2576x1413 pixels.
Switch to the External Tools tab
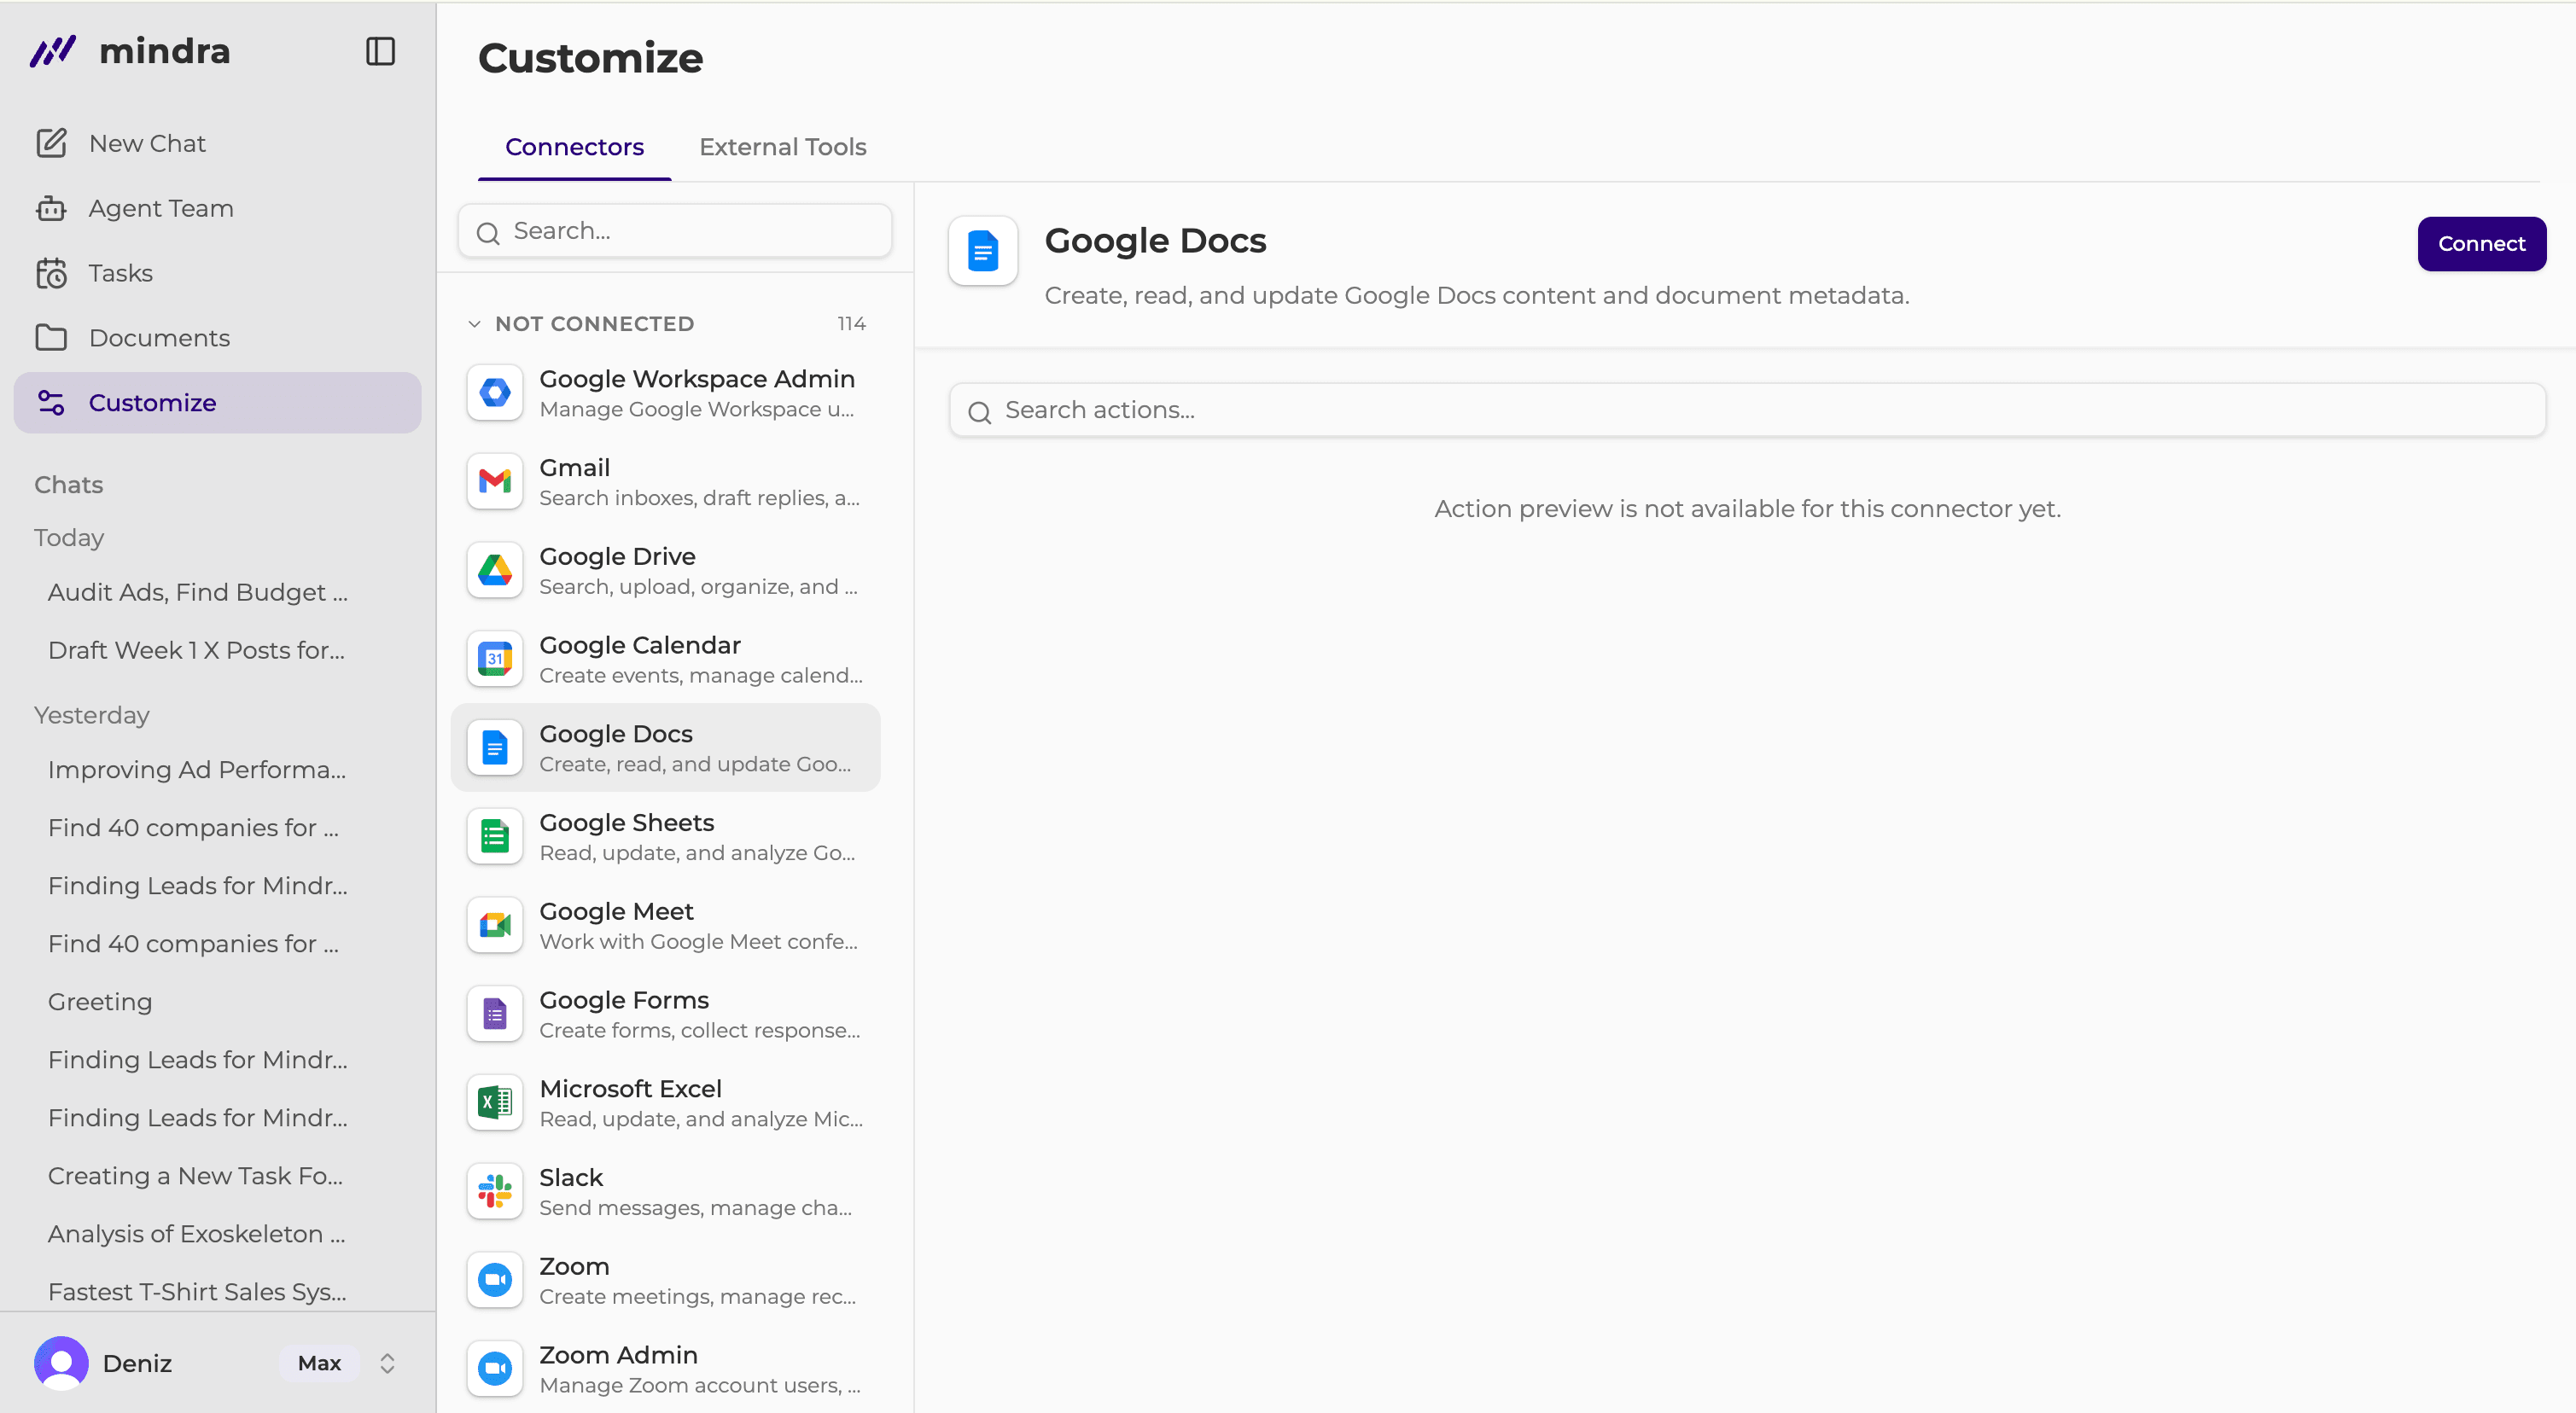click(783, 147)
